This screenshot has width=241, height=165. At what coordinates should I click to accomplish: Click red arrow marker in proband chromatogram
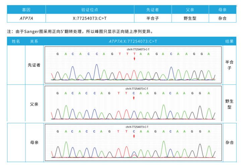[x=134, y=58]
